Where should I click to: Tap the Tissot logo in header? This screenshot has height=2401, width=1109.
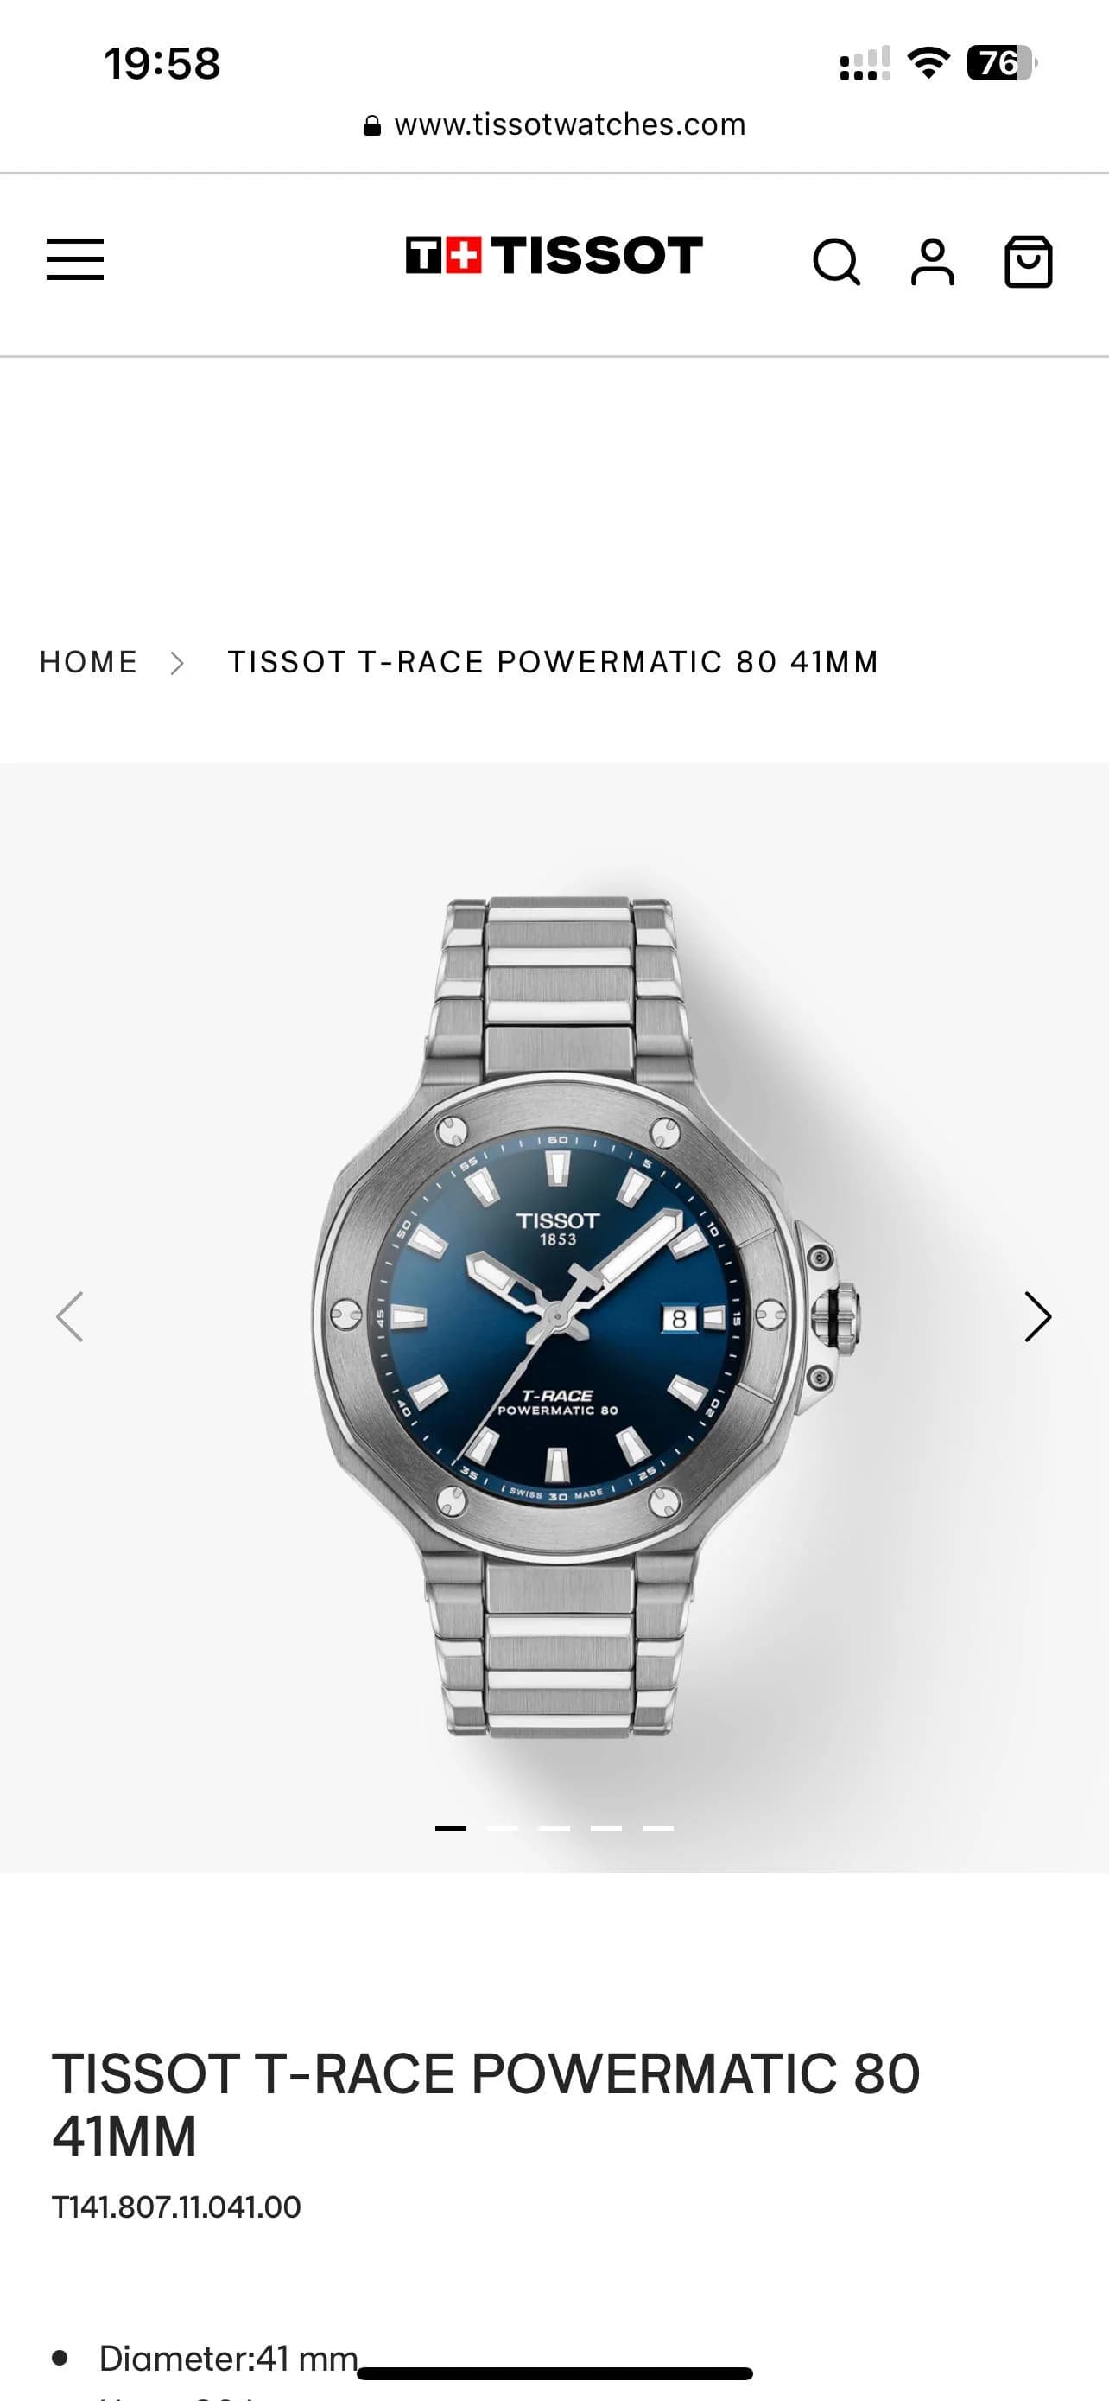pos(554,255)
